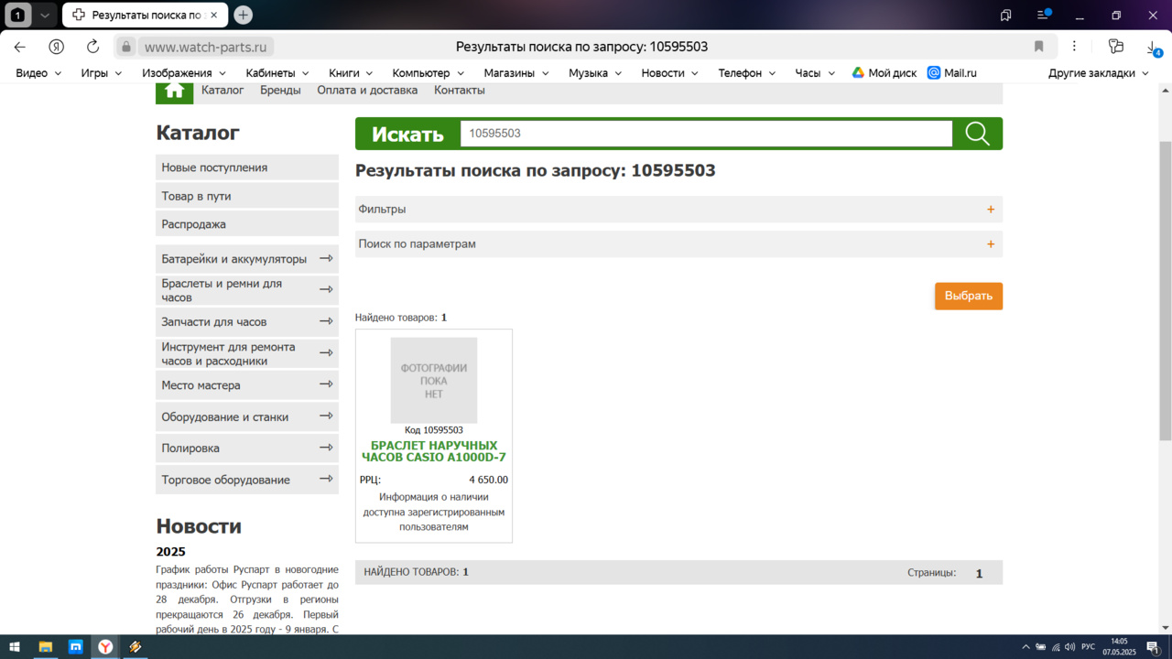Screen dimensions: 1172x659
Task: Open Windows Start menu
Action: pos(15,647)
